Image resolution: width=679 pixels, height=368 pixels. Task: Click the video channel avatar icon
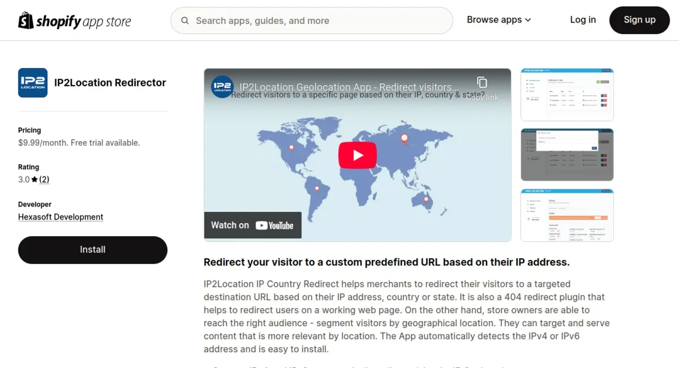click(222, 87)
